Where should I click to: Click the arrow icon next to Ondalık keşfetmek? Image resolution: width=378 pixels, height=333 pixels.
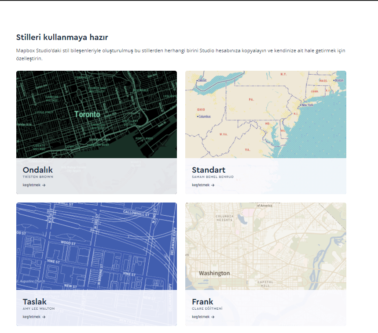point(44,185)
